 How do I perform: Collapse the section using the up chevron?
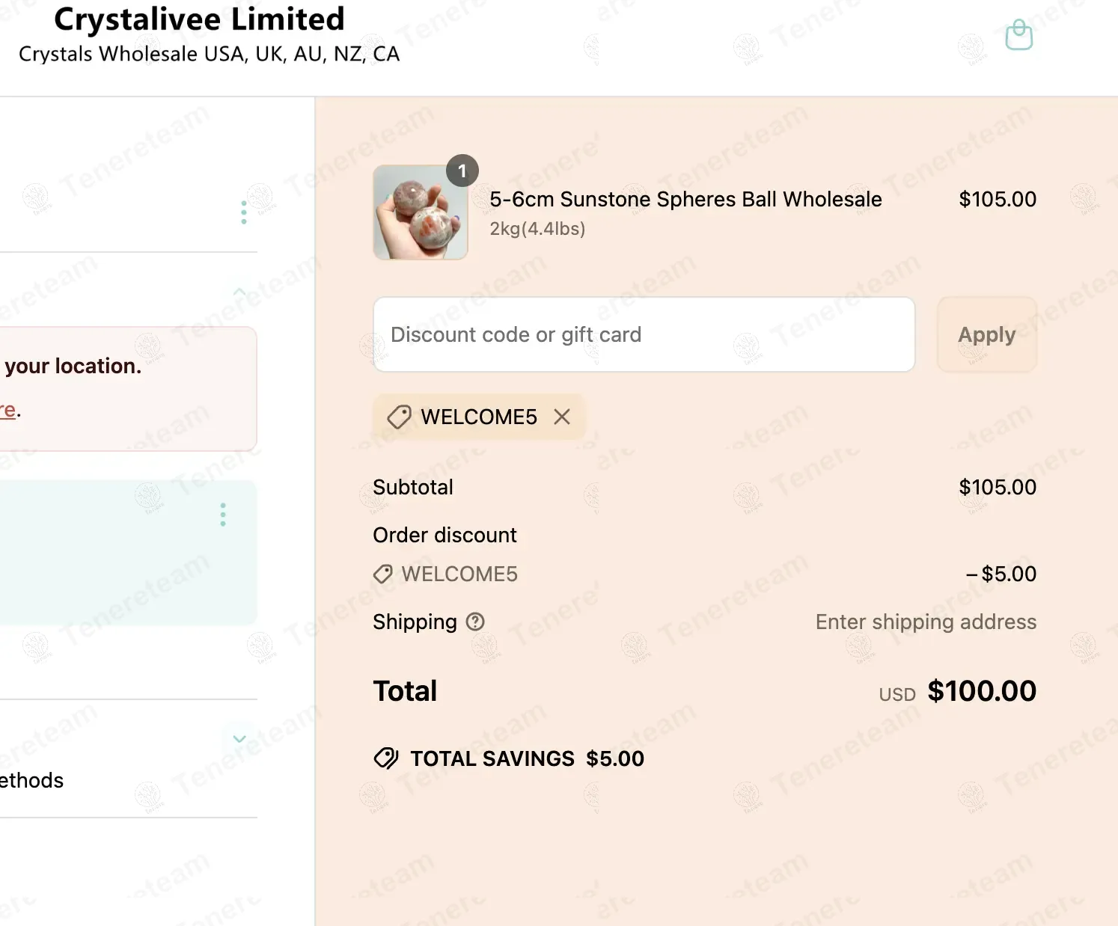(239, 291)
